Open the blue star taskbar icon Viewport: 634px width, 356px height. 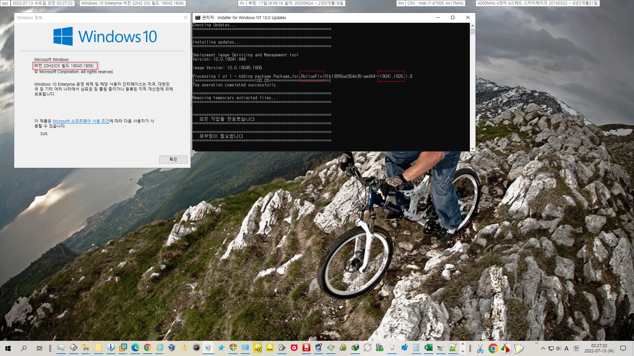221,348
